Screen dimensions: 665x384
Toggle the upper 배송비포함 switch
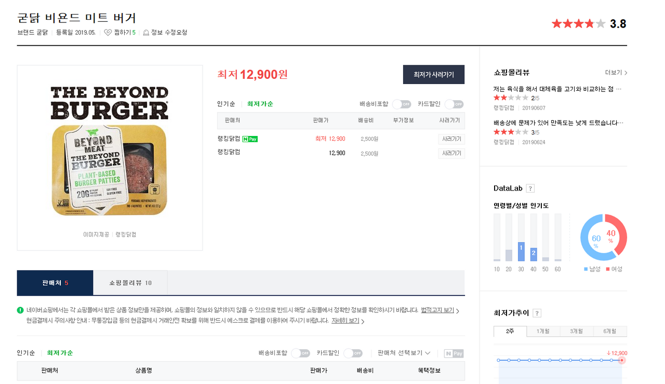click(x=402, y=104)
